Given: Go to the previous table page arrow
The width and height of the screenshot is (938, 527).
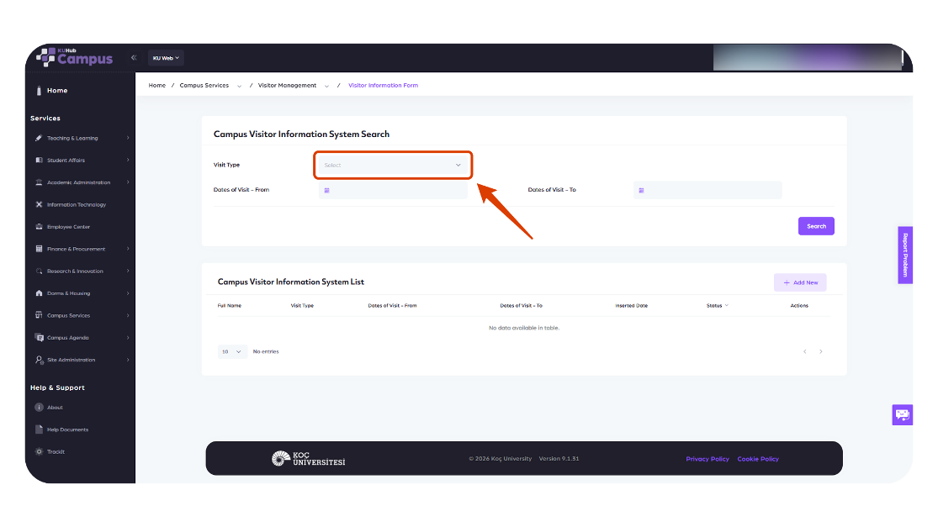Looking at the screenshot, I should pyautogui.click(x=804, y=351).
